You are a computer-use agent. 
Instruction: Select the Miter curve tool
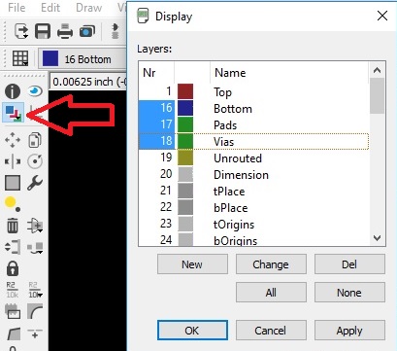click(x=35, y=311)
